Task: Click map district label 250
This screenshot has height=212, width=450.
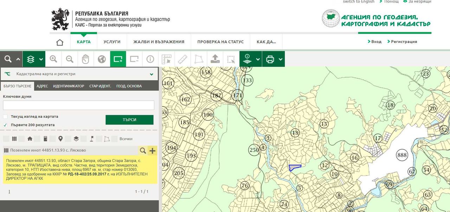Action: click(254, 150)
